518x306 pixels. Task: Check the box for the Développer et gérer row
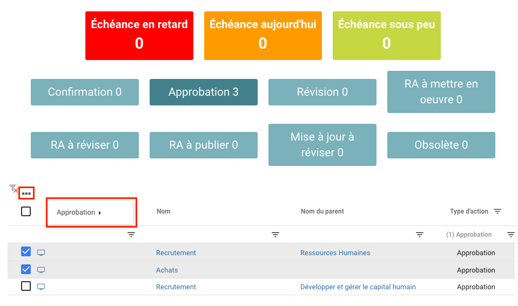click(26, 286)
